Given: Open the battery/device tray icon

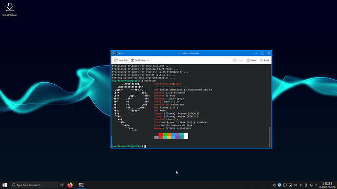Looking at the screenshot, I should 306,185.
